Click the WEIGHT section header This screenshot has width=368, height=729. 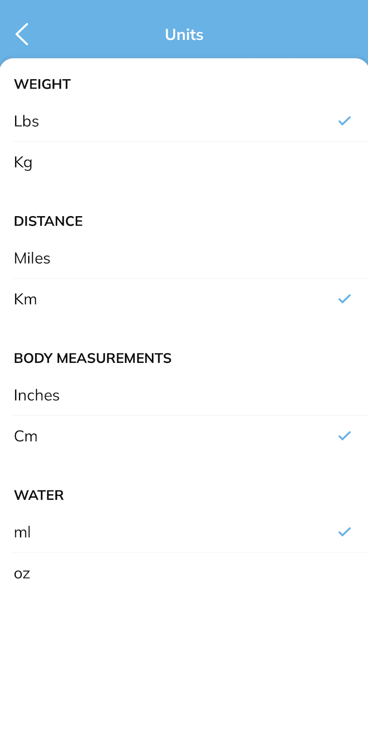42,84
